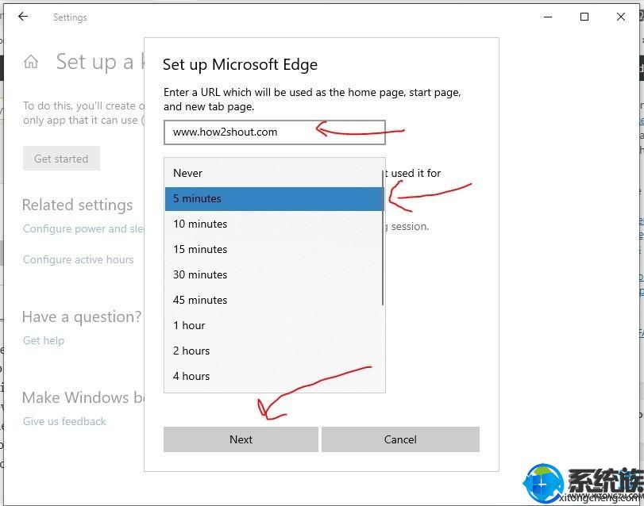Click the Set up Microsoft Edge heading
The width and height of the screenshot is (644, 506).
pyautogui.click(x=240, y=65)
